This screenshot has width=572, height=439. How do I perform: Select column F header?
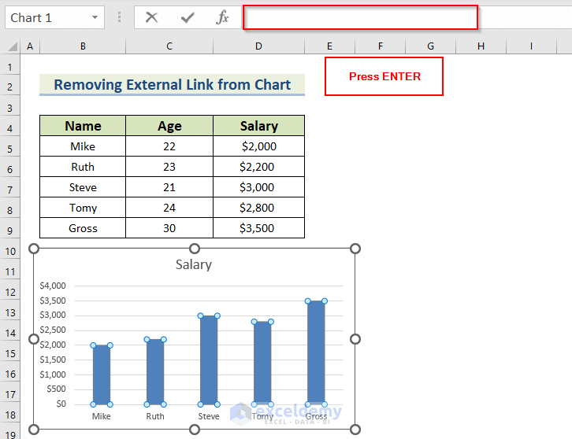click(x=380, y=46)
